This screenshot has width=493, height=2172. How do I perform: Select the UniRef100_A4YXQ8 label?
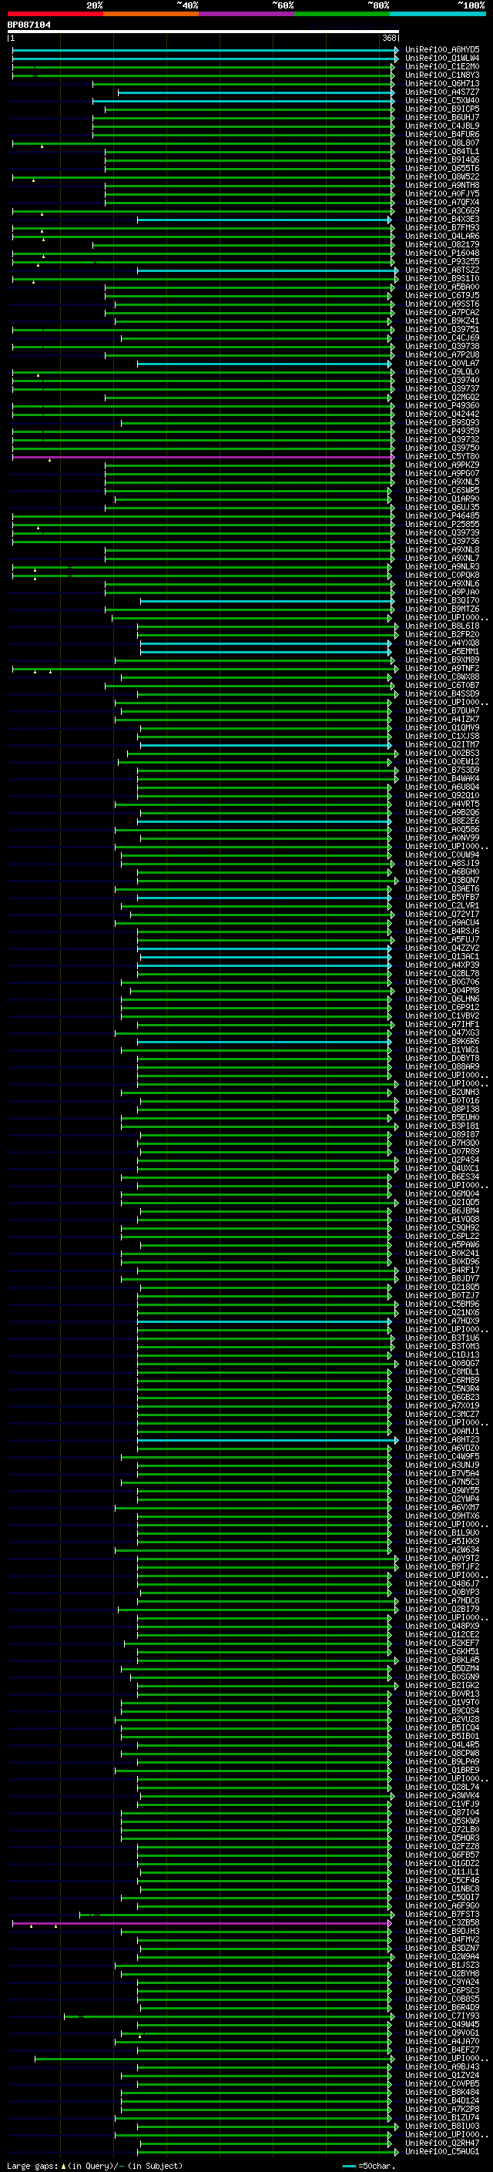tap(442, 643)
